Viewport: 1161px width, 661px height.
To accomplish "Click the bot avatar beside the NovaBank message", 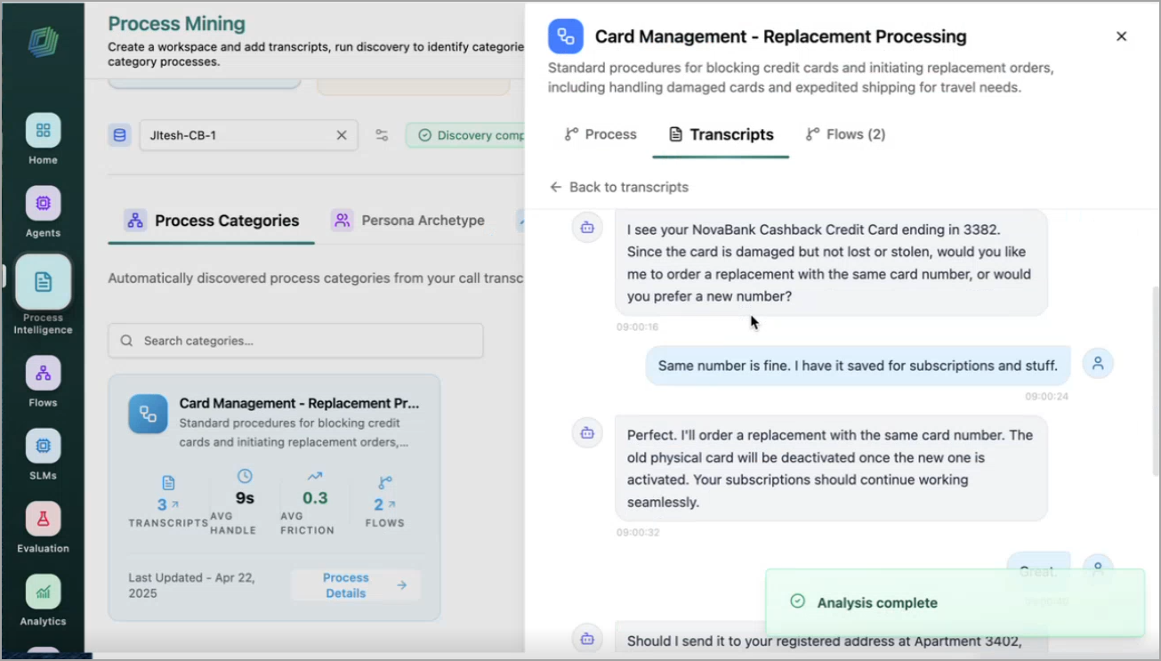I will 587,227.
